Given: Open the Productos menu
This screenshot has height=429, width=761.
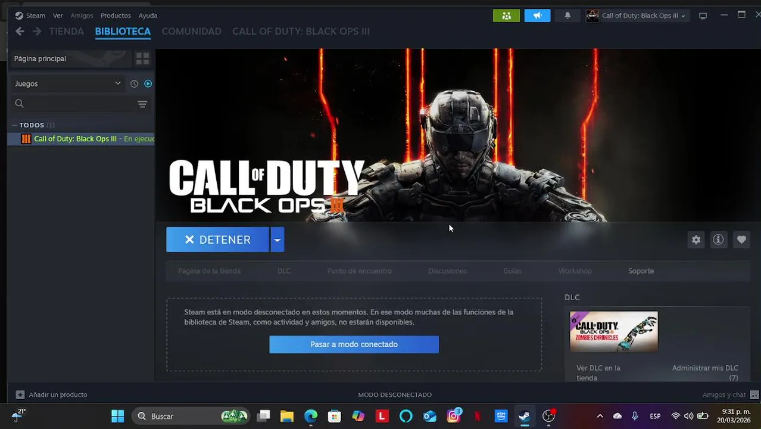Looking at the screenshot, I should (116, 15).
